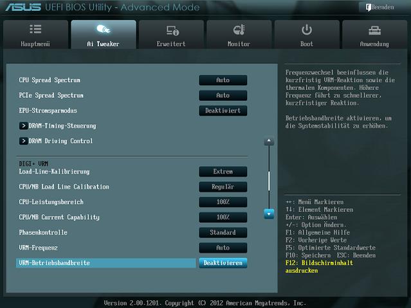Select highlighted VRM-Betriebsbandbreite row

click(105, 262)
